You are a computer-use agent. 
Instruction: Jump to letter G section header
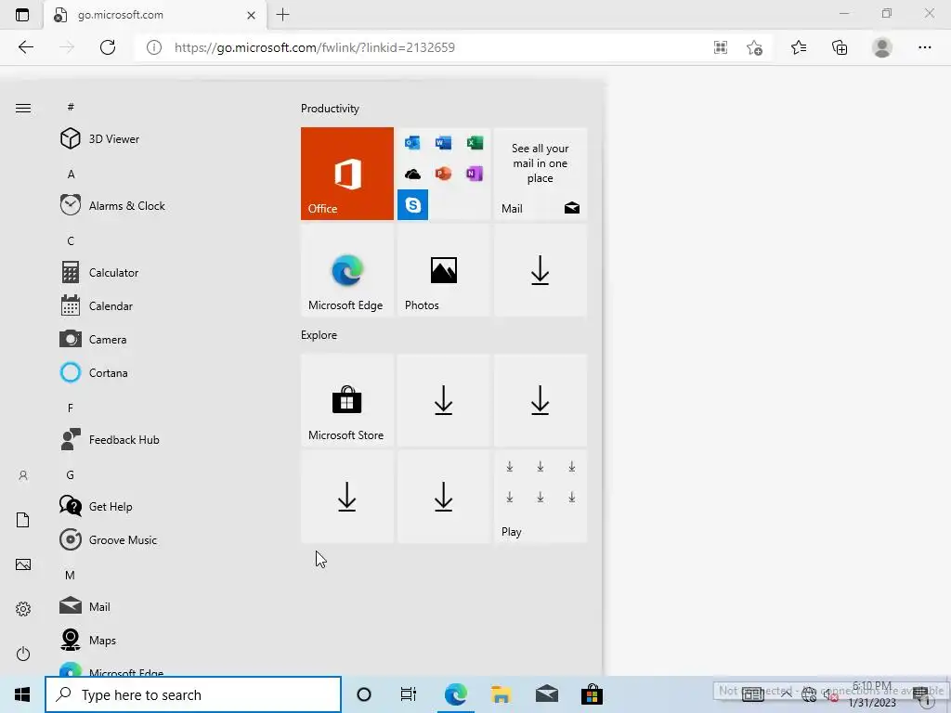pyautogui.click(x=71, y=475)
